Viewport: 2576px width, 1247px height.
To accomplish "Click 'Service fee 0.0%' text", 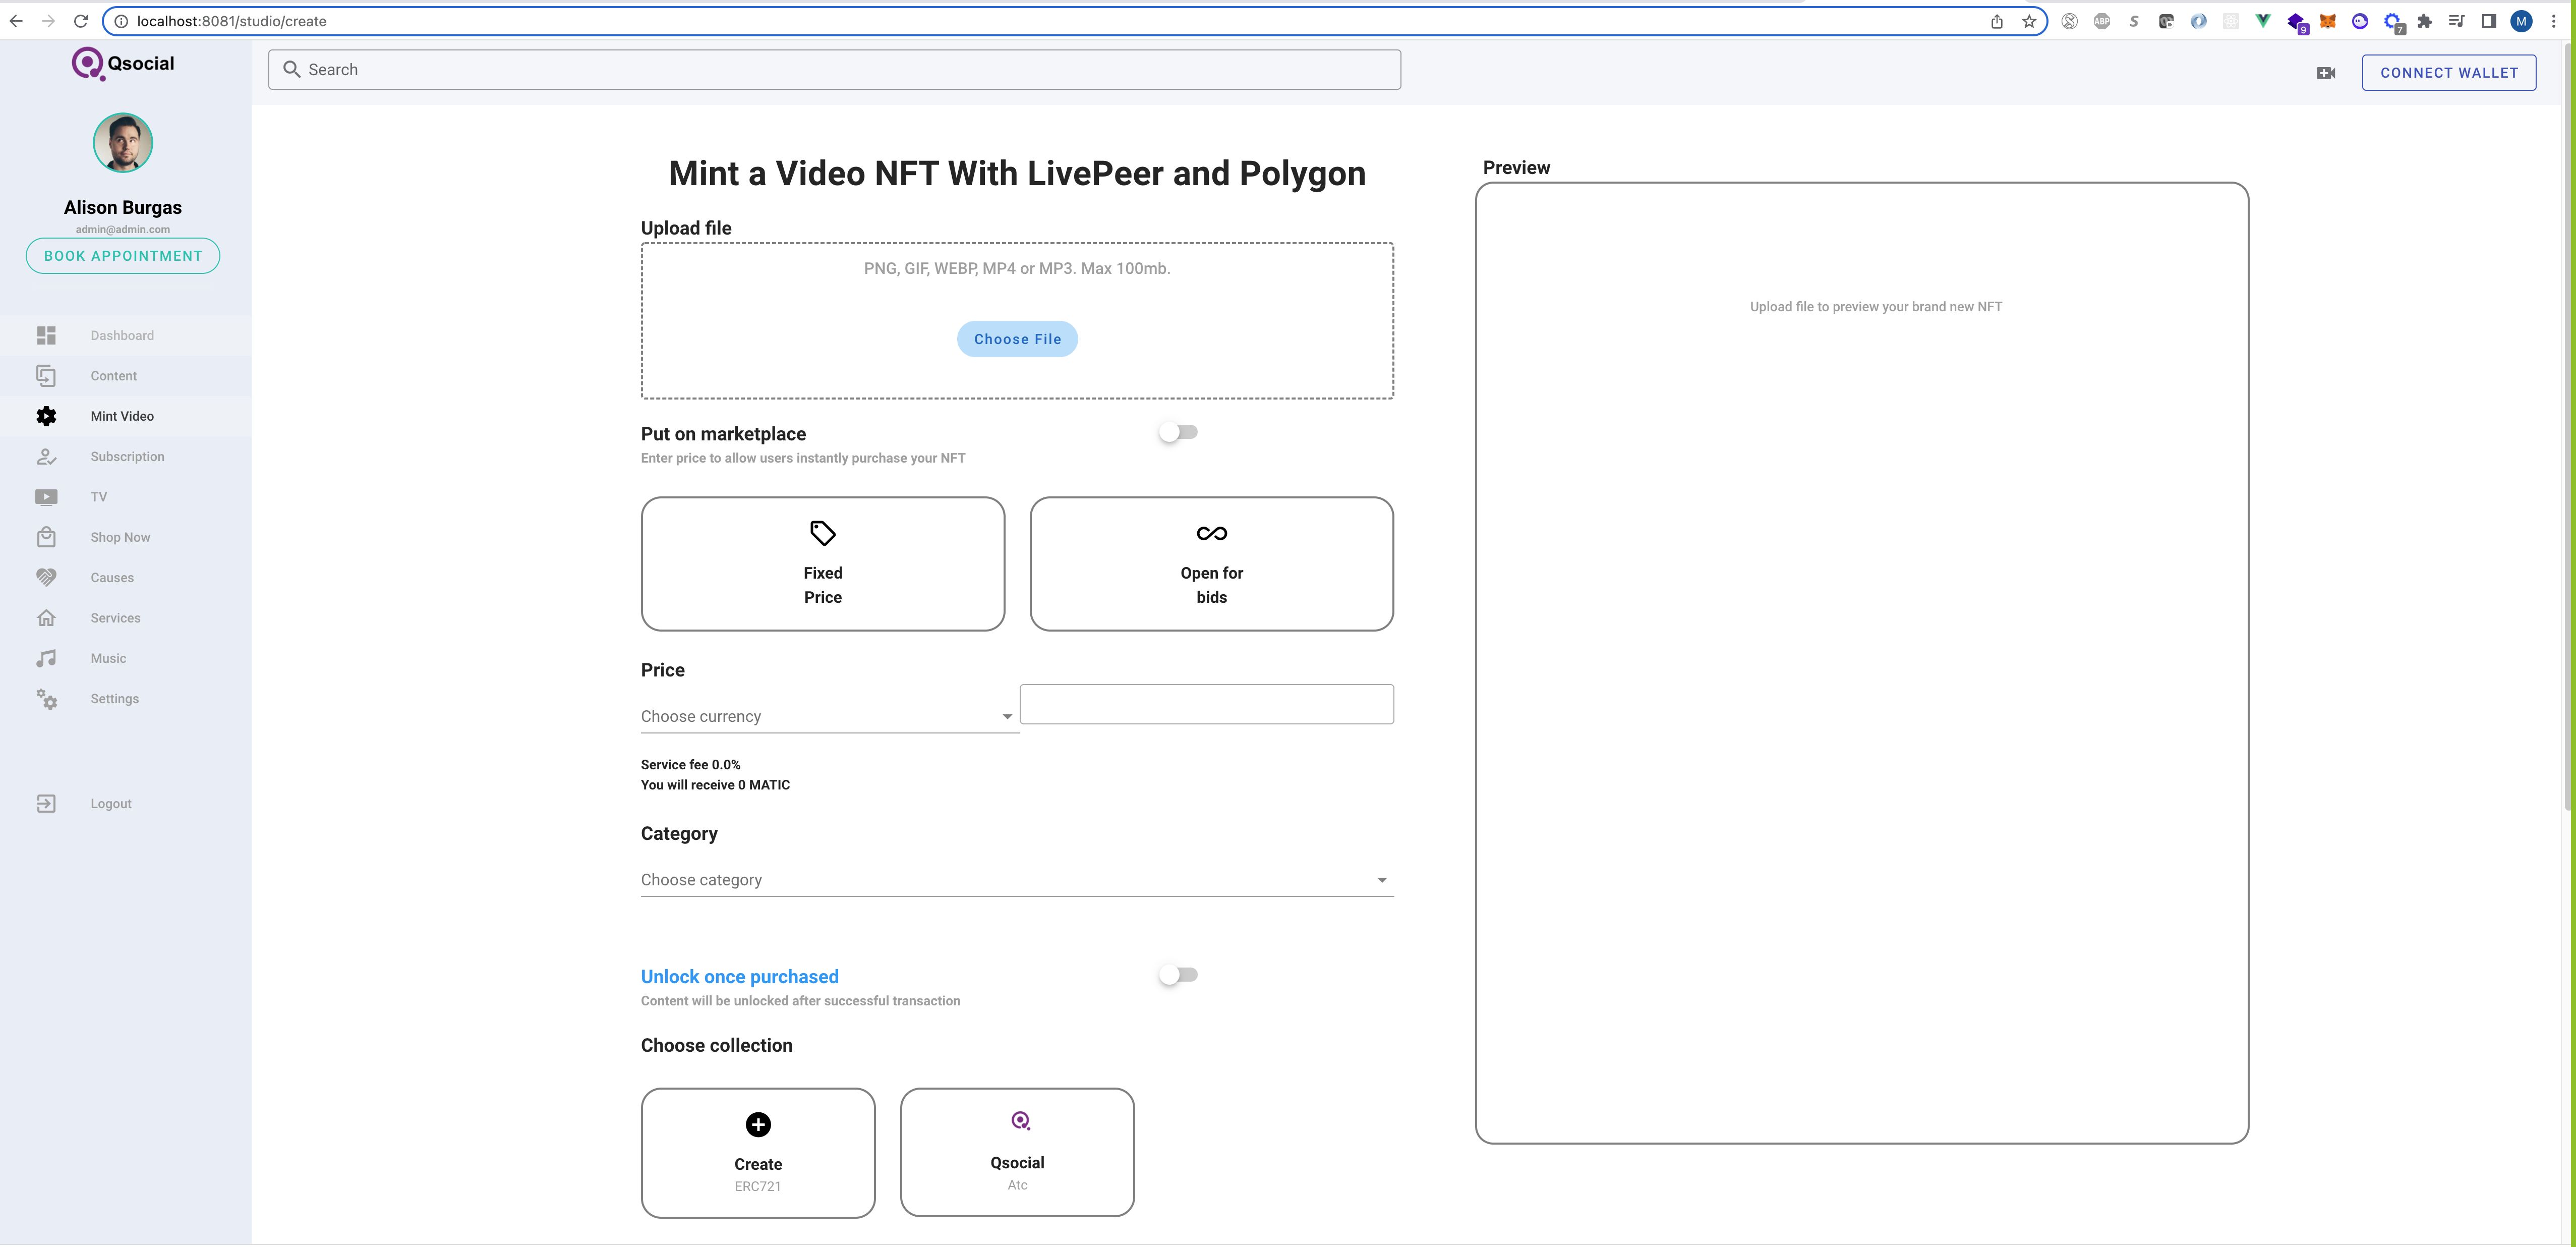I will 690,765.
